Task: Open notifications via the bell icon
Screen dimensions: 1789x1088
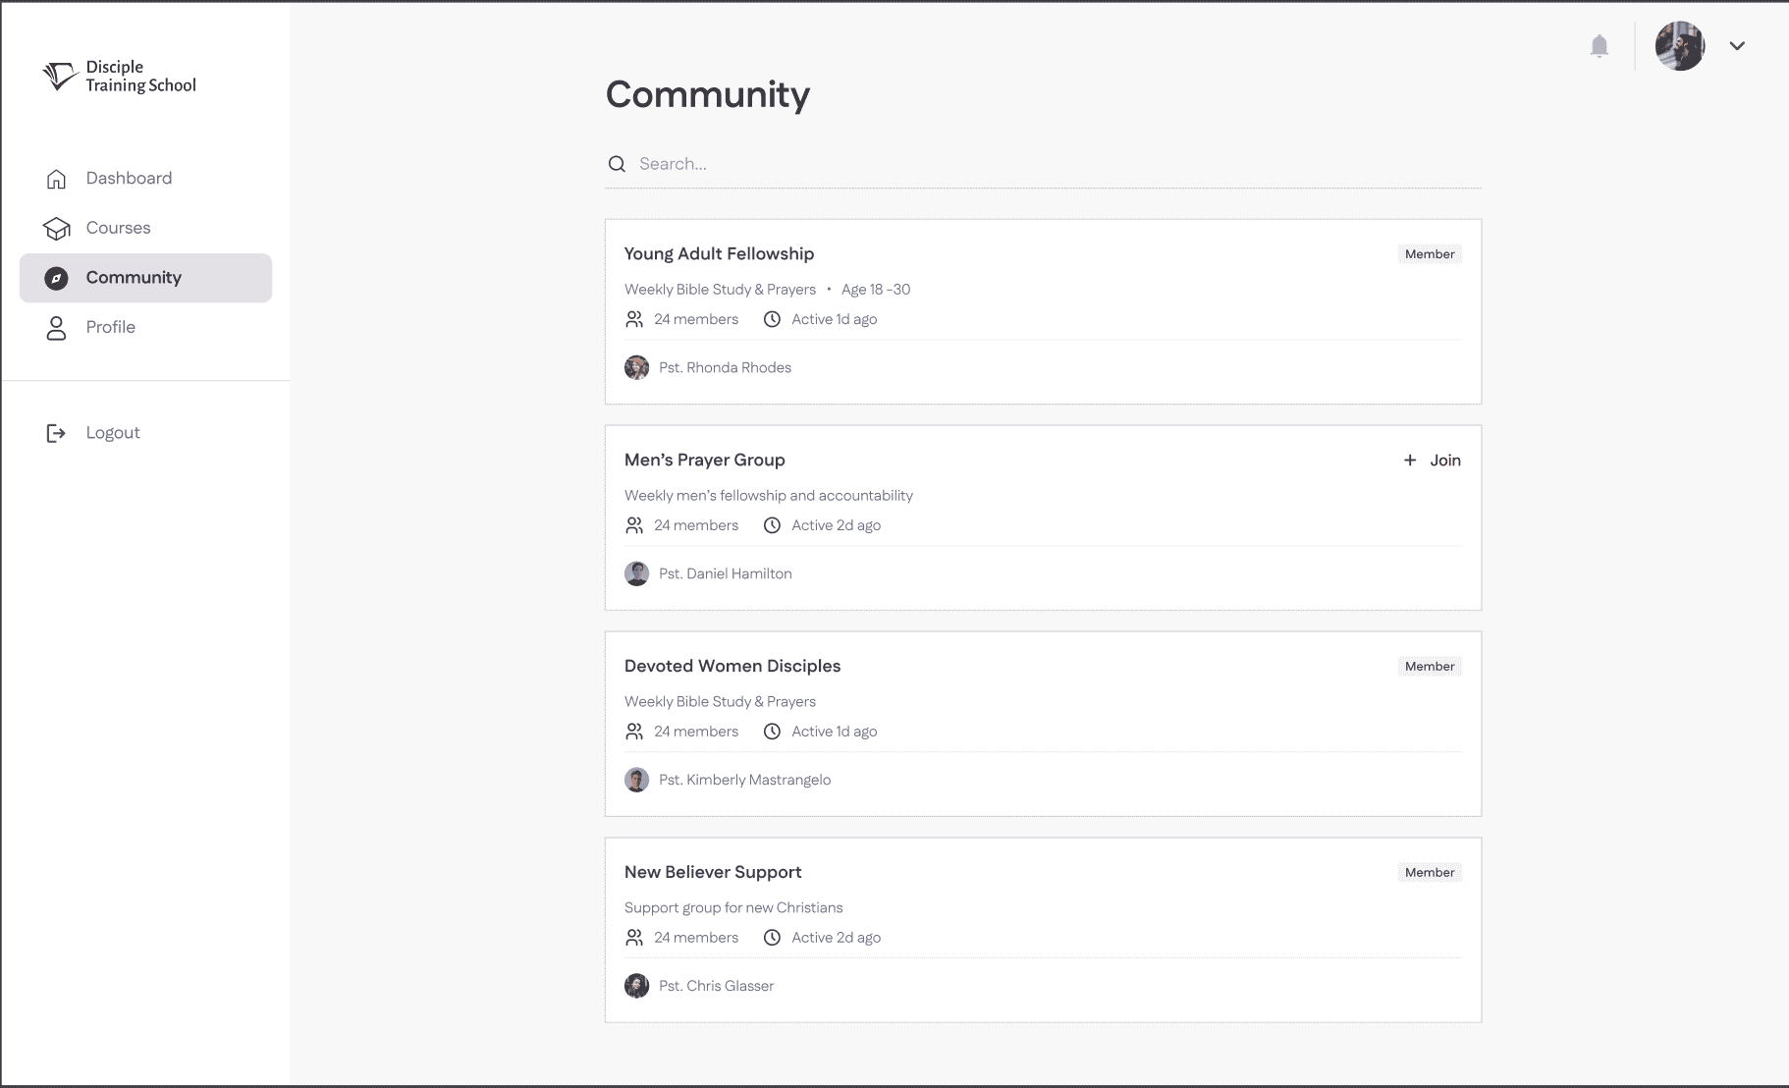Action: (1599, 46)
